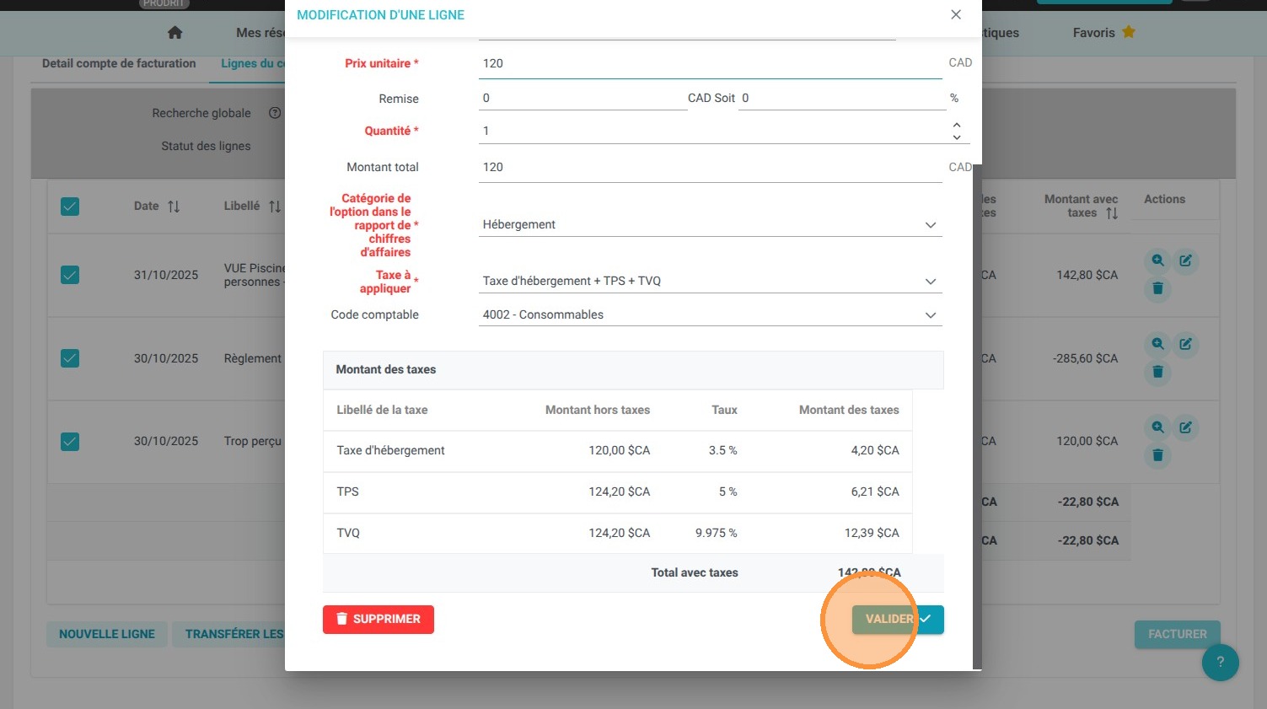1267x709 pixels.
Task: View details of the Règlement line
Action: click(1158, 344)
